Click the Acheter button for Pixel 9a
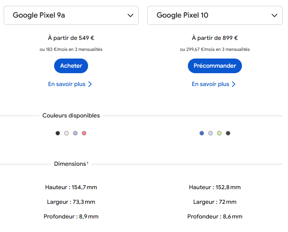Viewport: 288px width, 232px height. 71,66
